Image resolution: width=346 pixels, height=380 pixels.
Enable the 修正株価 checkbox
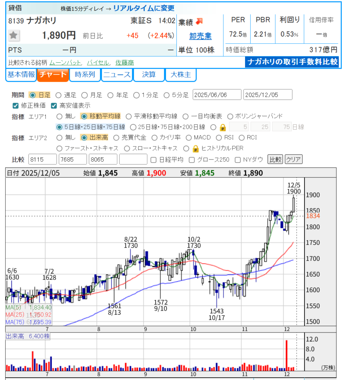(x=16, y=105)
